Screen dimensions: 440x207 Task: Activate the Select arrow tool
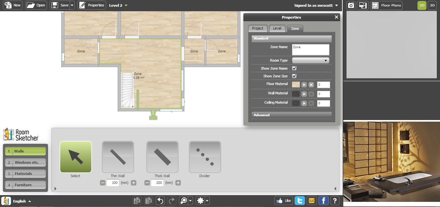(75, 157)
